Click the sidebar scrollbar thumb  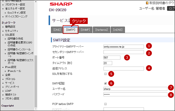coord(36,81)
